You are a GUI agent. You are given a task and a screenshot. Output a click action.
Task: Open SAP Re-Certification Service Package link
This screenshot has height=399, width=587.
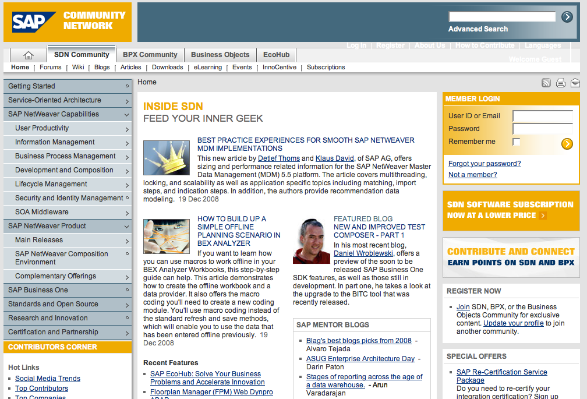pos(501,376)
